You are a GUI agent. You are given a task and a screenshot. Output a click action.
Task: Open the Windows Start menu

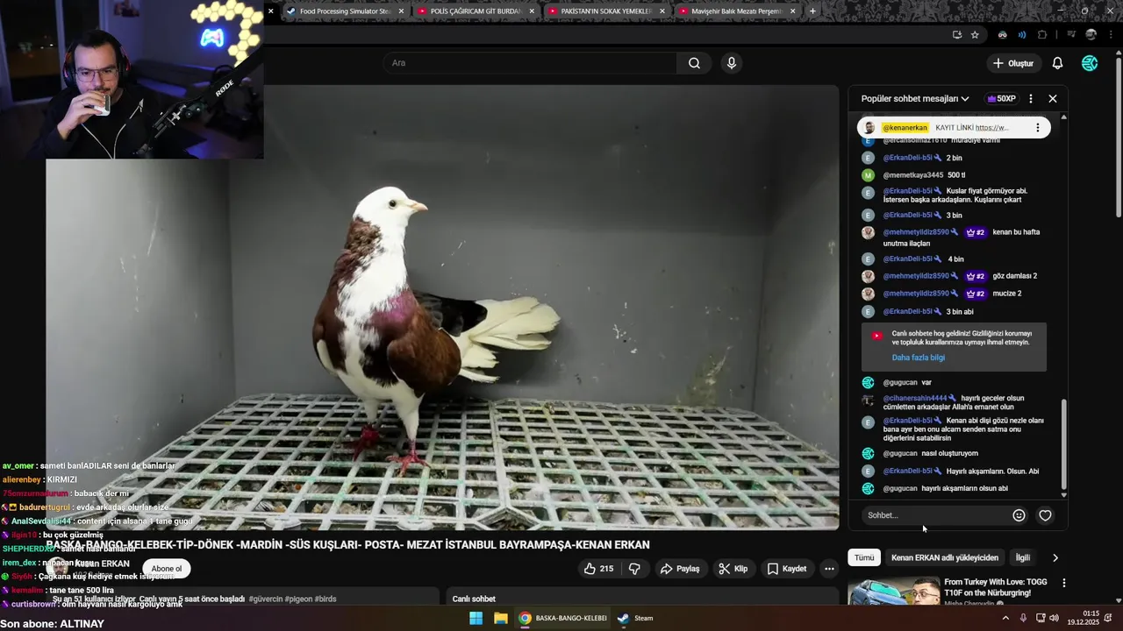pos(476,618)
